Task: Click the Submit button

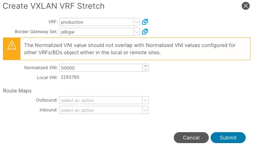Action: [x=228, y=138]
